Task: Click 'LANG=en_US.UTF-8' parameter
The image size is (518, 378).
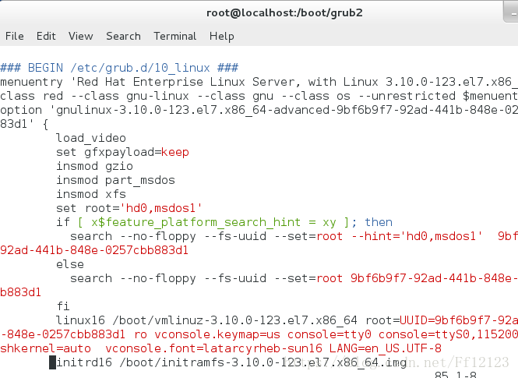Action: [386, 348]
